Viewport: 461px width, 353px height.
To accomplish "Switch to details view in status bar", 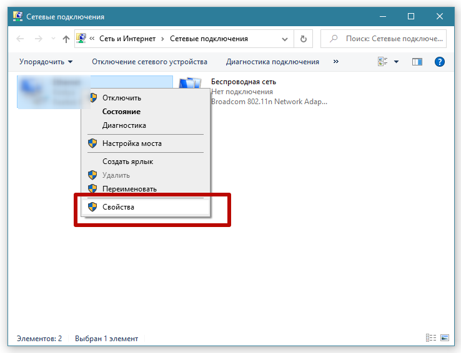I will point(431,338).
